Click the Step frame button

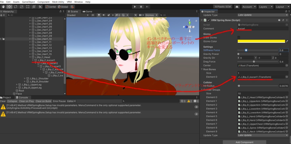147,7
